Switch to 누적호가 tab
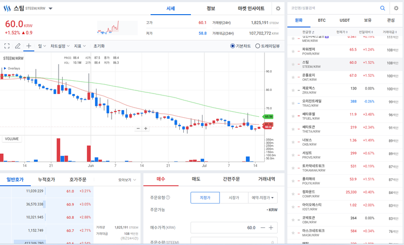Viewport: 404px width, 245px height. click(x=46, y=179)
